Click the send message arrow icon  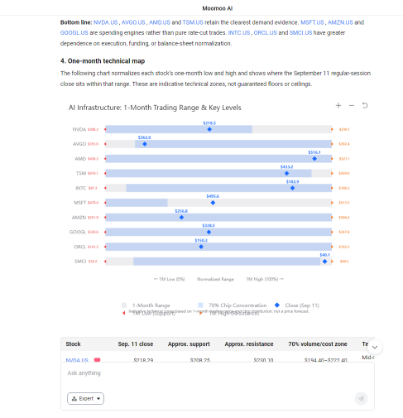[361, 398]
